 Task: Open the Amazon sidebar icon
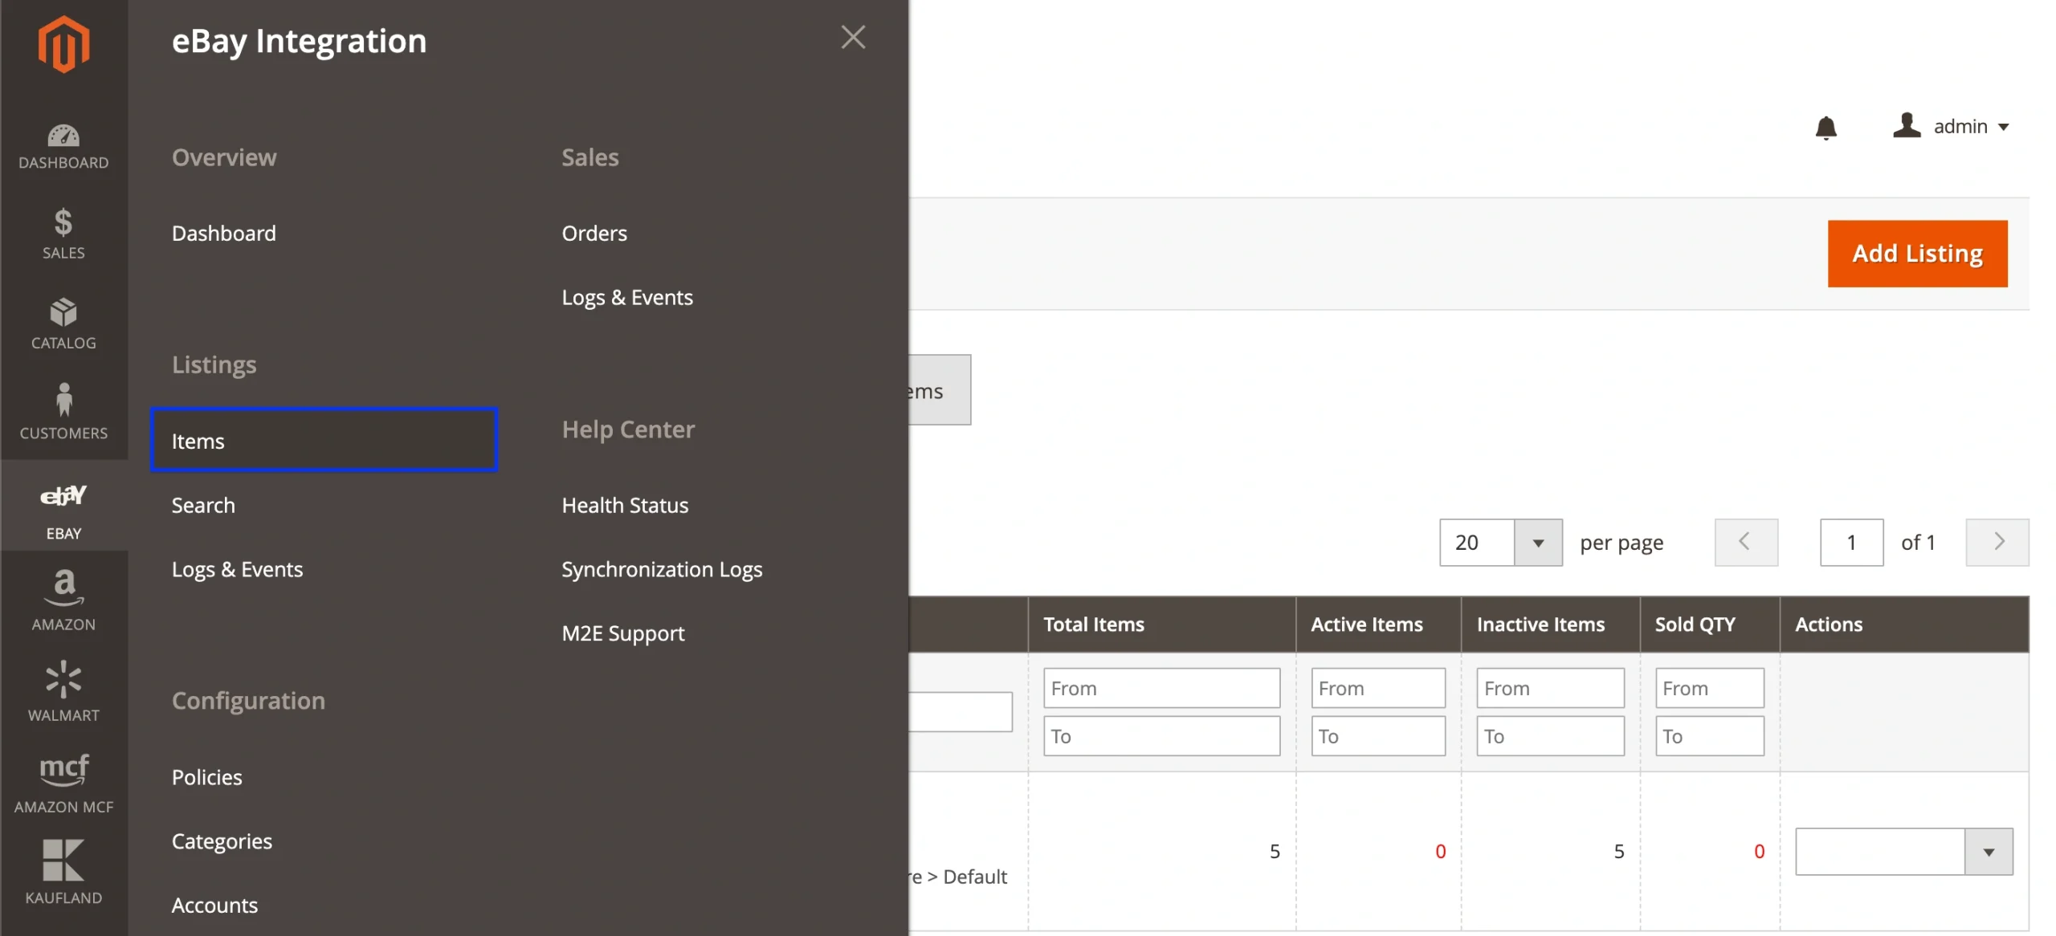(x=63, y=599)
